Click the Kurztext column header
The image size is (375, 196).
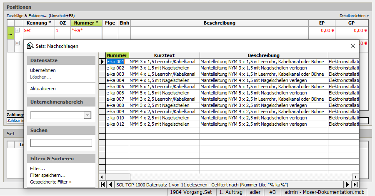point(164,55)
